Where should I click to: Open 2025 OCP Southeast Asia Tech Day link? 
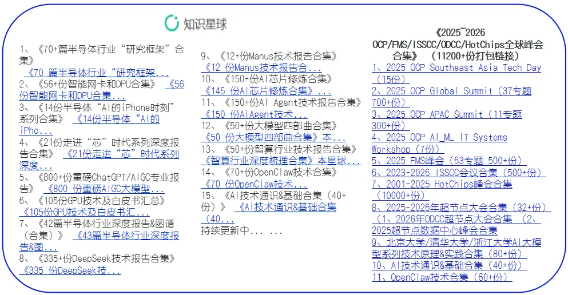click(x=456, y=74)
